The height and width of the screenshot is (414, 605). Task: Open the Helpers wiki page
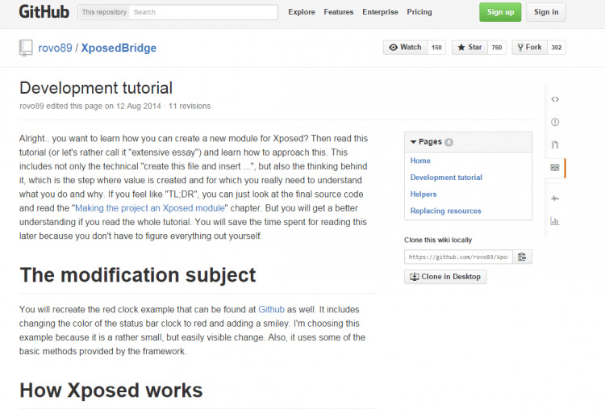pyautogui.click(x=423, y=194)
